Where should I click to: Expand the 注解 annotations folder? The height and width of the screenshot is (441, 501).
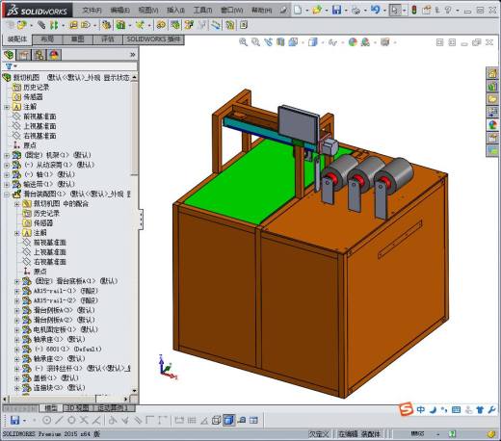click(7, 107)
